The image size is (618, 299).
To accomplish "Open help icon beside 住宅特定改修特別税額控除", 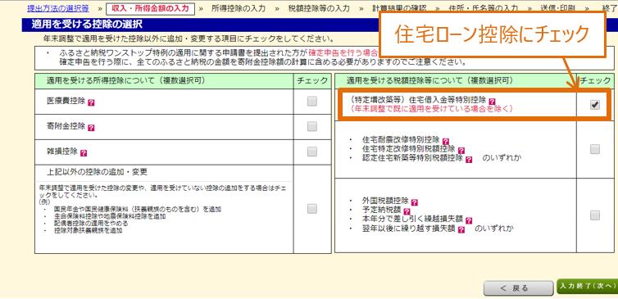I will coord(461,150).
